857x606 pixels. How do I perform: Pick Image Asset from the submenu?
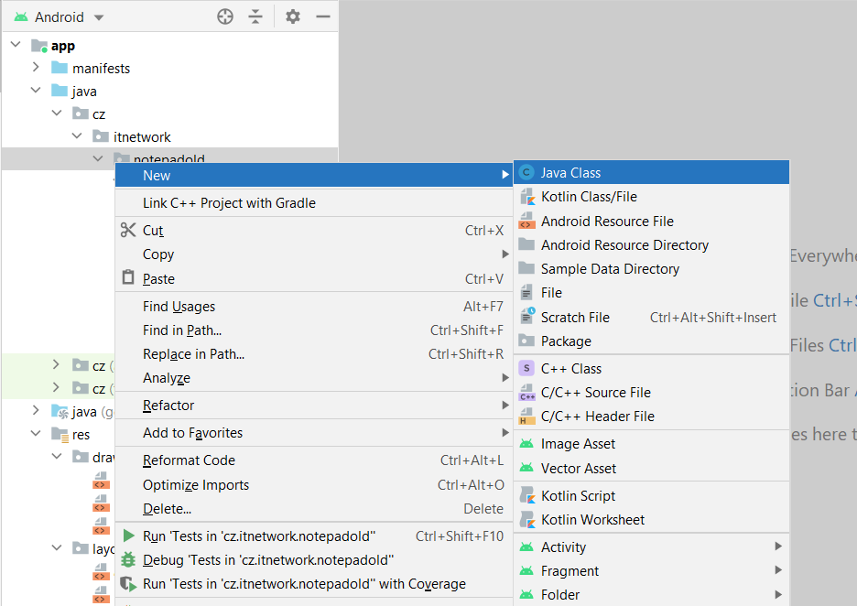(x=578, y=444)
